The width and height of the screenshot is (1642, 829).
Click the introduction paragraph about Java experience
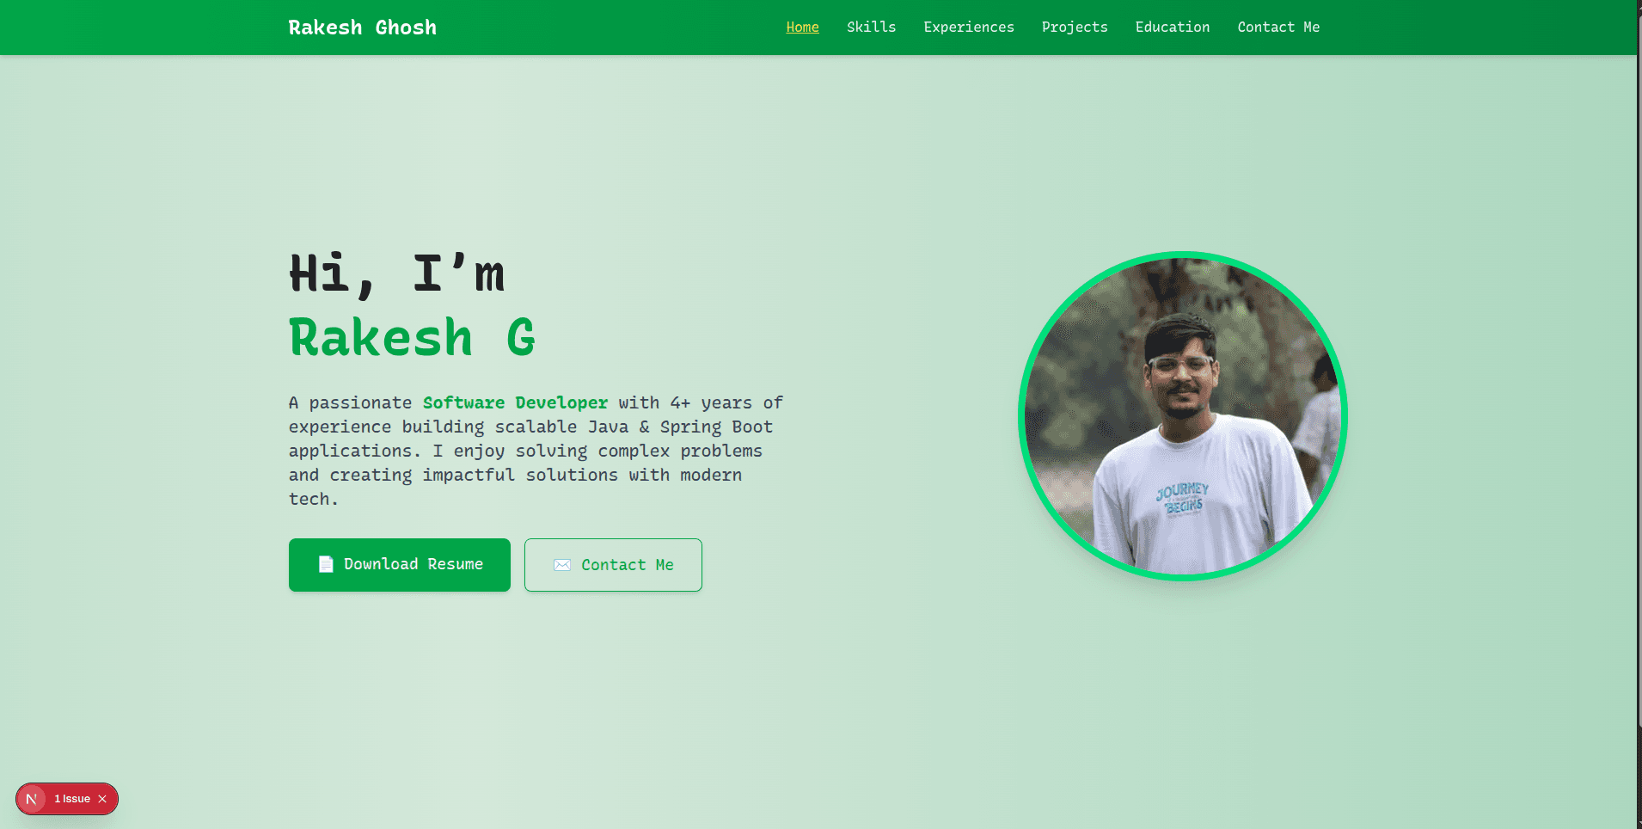(533, 451)
